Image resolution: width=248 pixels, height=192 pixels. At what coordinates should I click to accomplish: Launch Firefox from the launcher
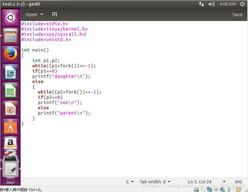pos(10,54)
